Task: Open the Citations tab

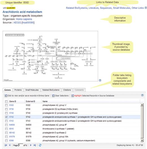Action: 67,90
